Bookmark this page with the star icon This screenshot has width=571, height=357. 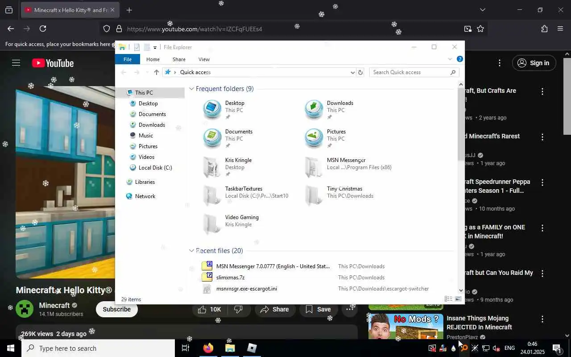click(x=480, y=29)
